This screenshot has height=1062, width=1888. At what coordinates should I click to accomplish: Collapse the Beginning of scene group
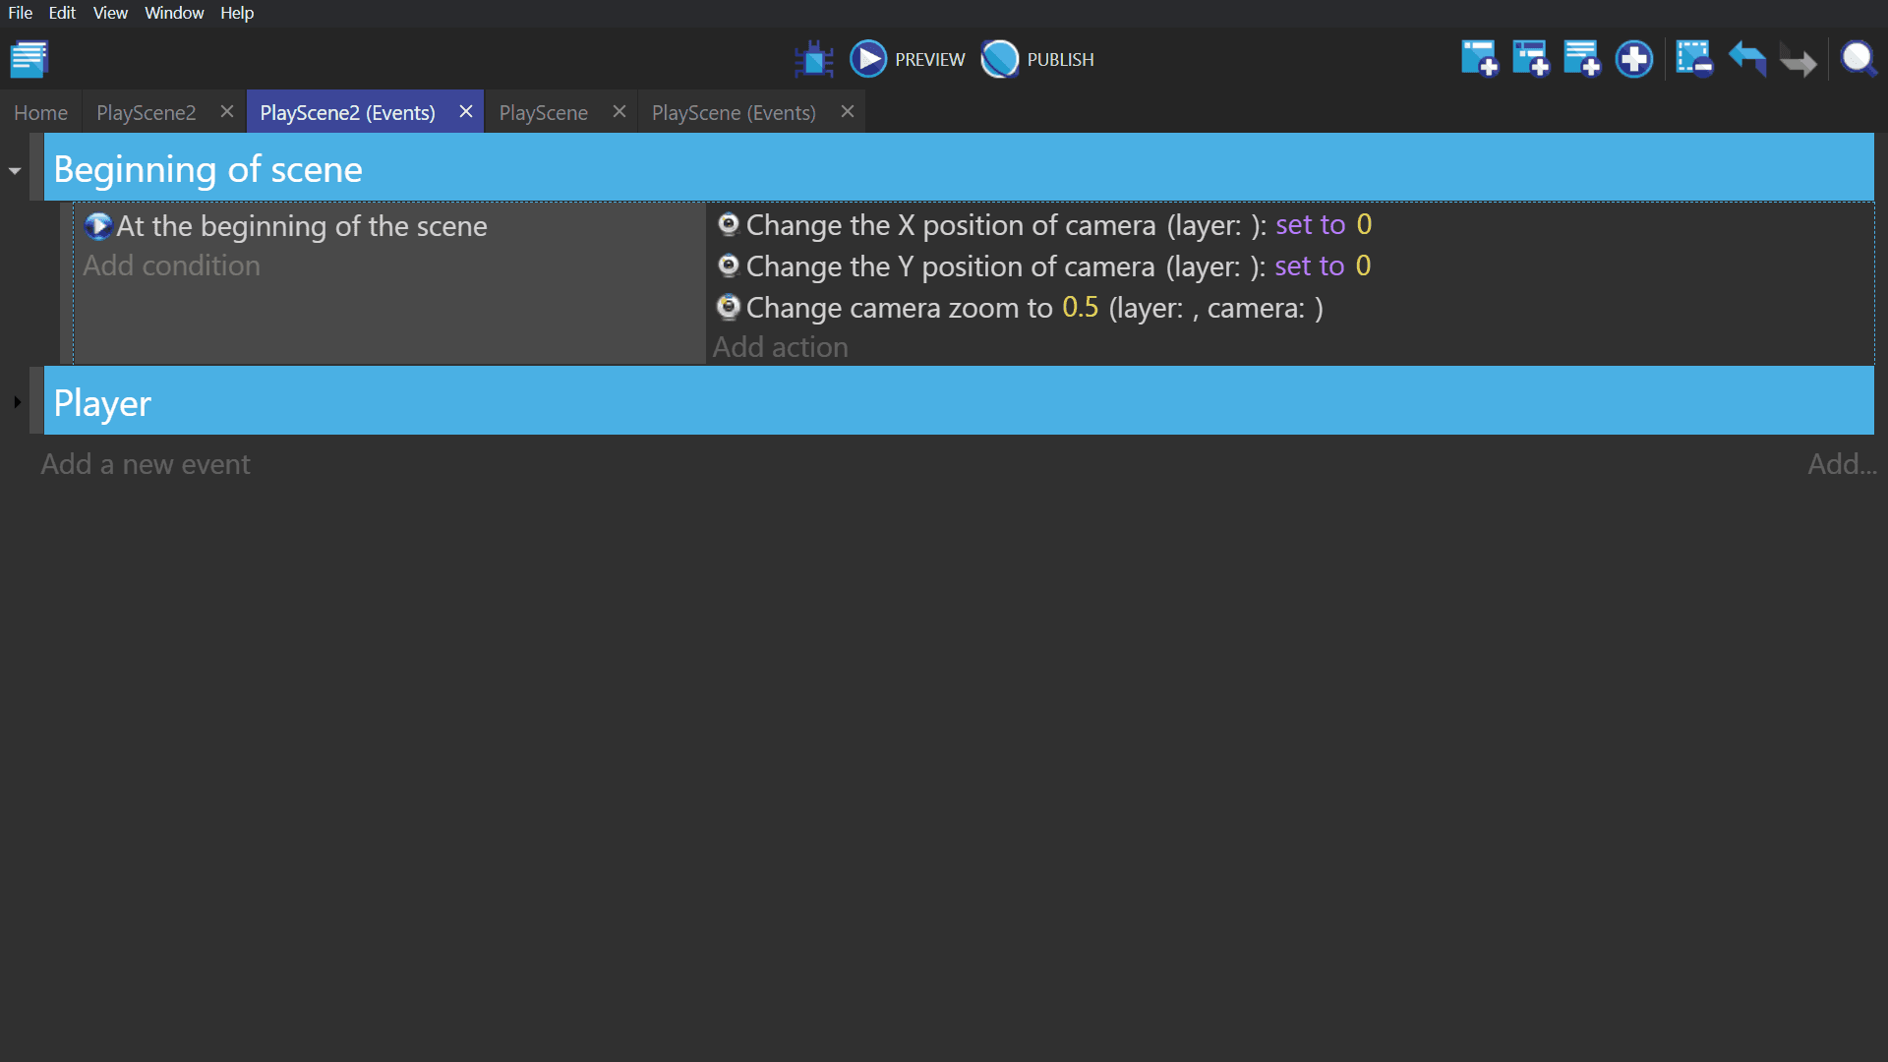tap(15, 171)
